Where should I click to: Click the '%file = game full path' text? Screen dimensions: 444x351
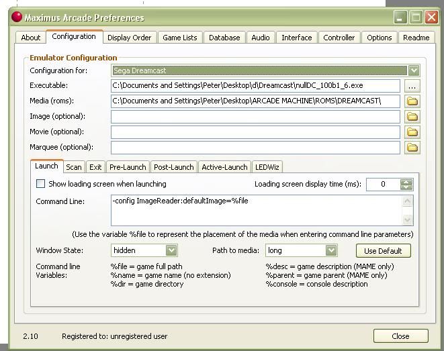coord(146,266)
